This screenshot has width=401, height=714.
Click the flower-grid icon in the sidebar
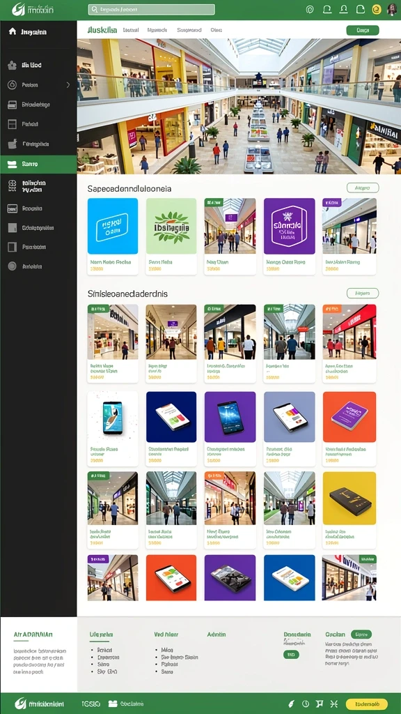coord(13,185)
